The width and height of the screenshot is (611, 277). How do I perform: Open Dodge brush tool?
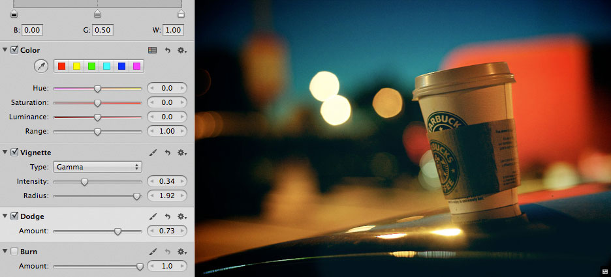[153, 216]
